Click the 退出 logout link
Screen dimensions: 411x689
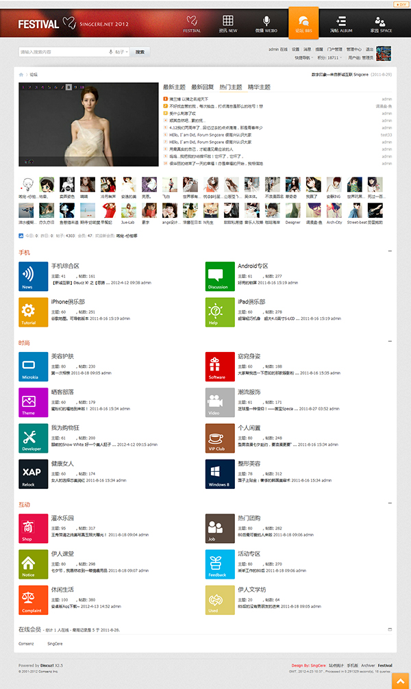(370, 49)
